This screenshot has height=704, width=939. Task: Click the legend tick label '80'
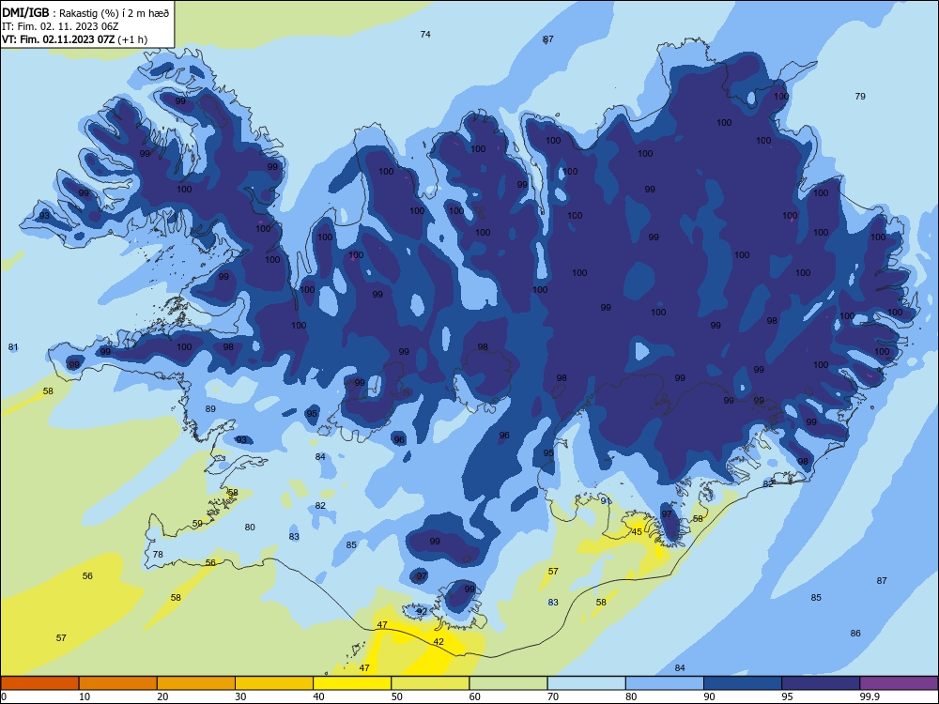[631, 696]
